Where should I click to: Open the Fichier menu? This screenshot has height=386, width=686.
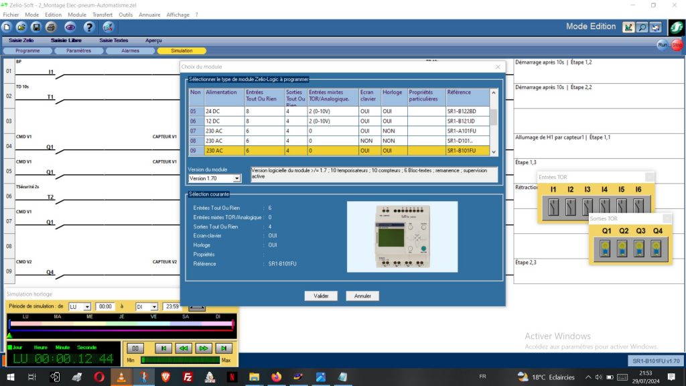click(x=11, y=15)
